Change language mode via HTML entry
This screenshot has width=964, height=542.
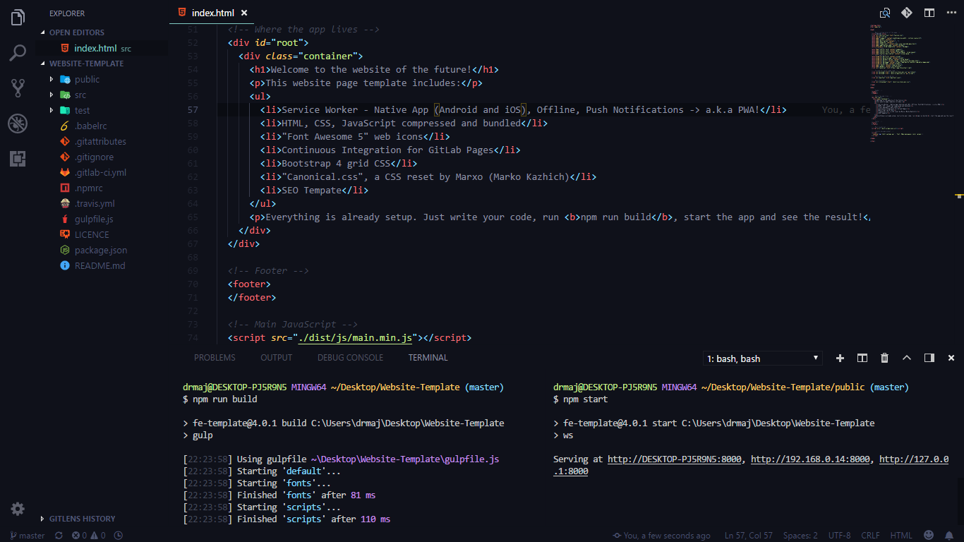point(901,536)
